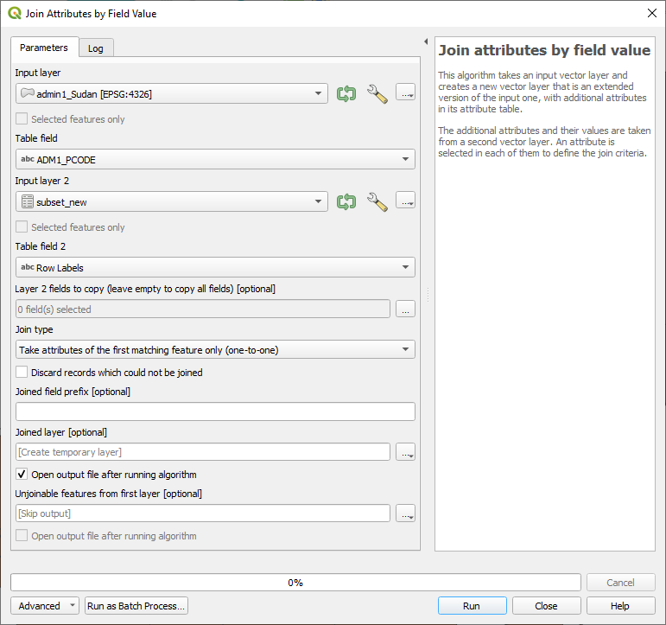666x625 pixels.
Task: Click the browse button next to Input layer 2
Action: (x=405, y=201)
